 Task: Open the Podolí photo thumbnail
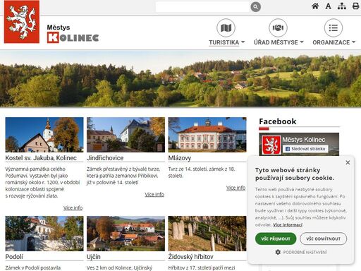(x=44, y=234)
